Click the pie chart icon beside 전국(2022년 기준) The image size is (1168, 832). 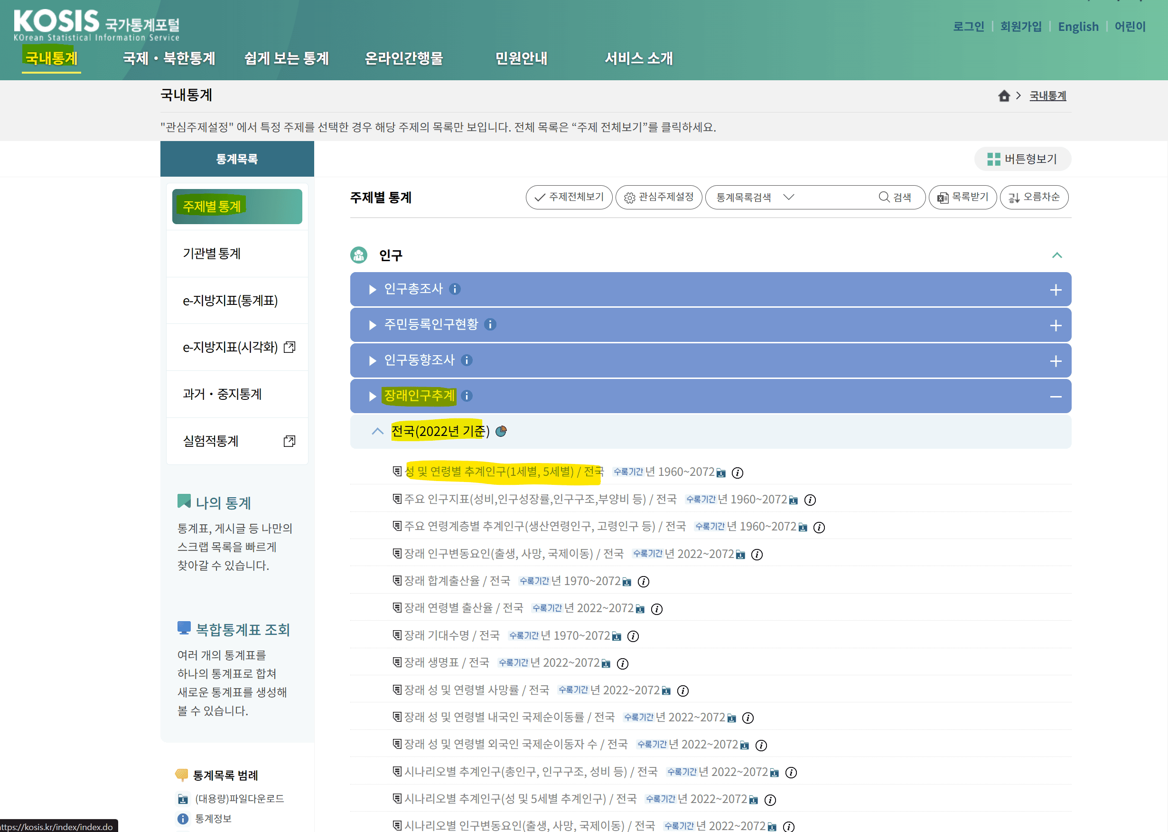pyautogui.click(x=501, y=431)
